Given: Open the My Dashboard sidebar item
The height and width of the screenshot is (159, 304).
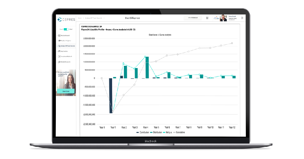Looking at the screenshot, I should (x=66, y=35).
